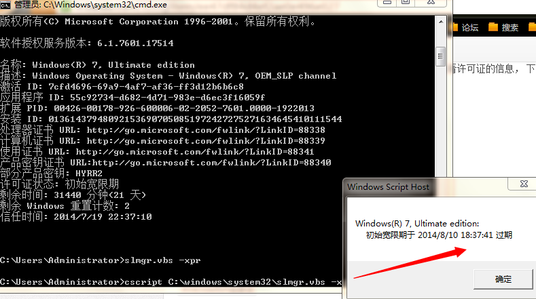Click the cscript slmgr.vbs command line
The width and height of the screenshot is (536, 299).
point(171,282)
